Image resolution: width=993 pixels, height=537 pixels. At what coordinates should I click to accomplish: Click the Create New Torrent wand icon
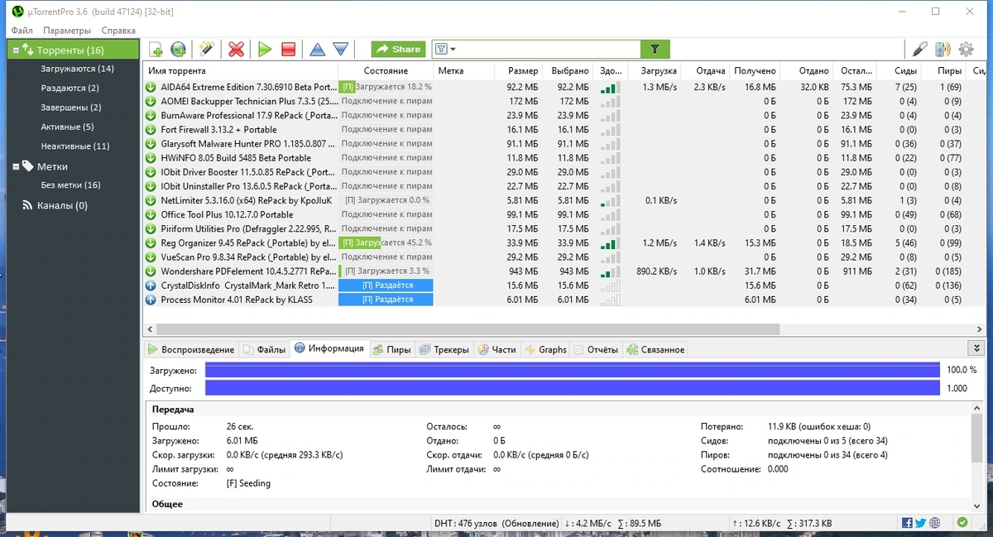pyautogui.click(x=207, y=50)
